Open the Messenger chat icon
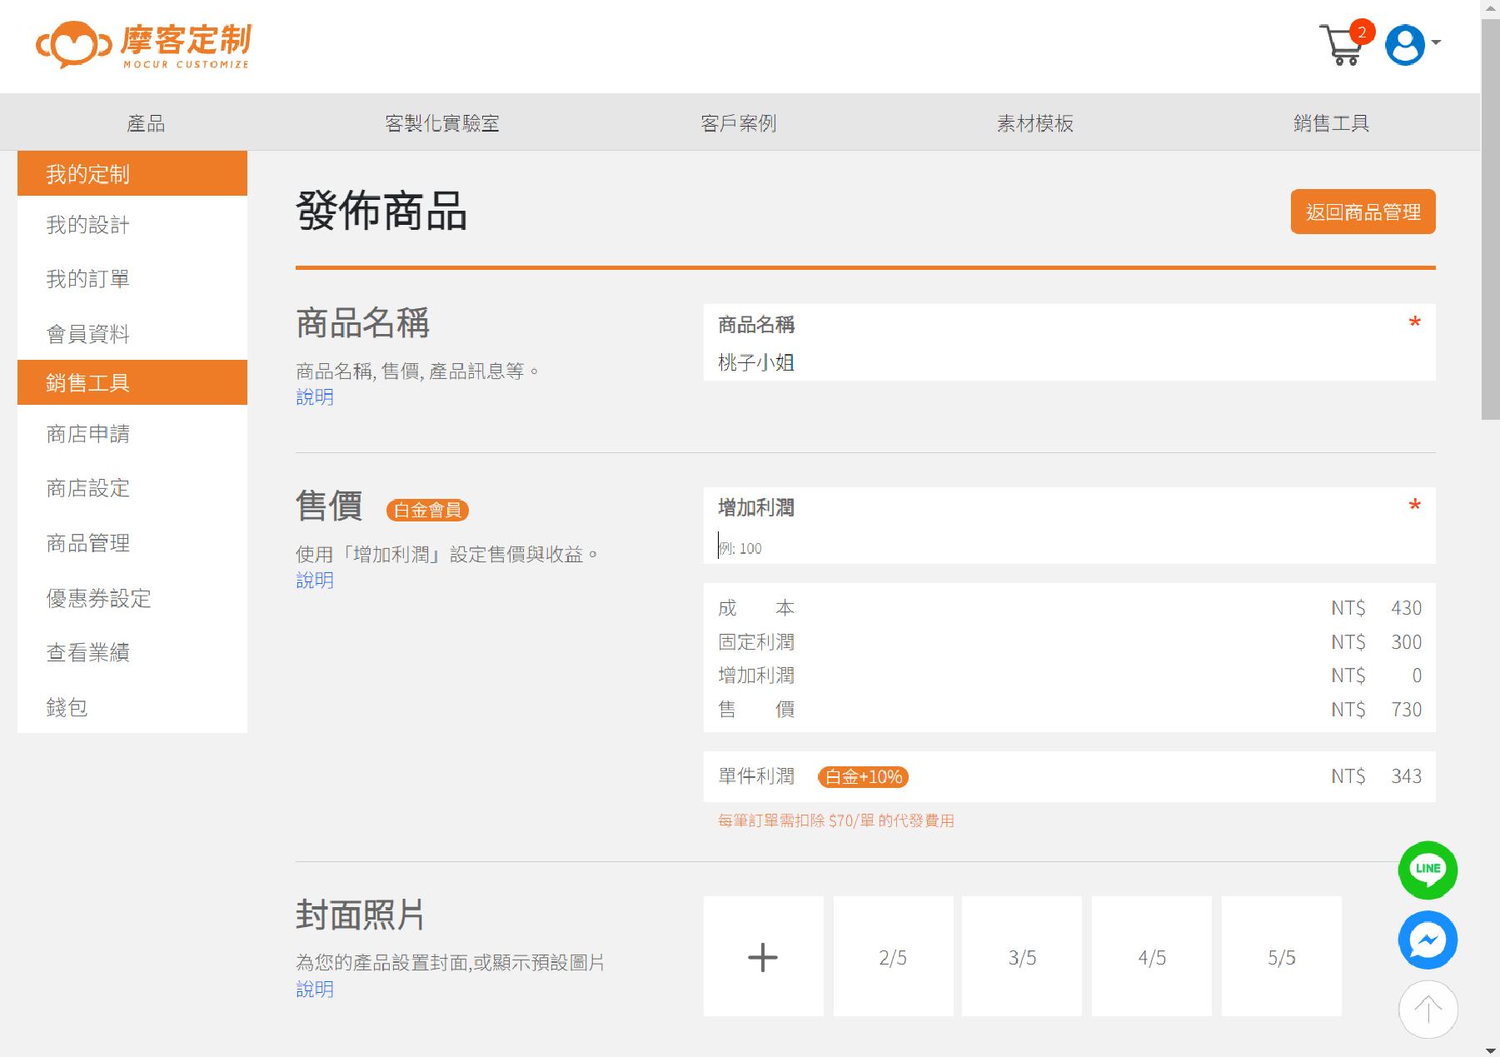Viewport: 1500px width, 1057px height. click(x=1428, y=940)
